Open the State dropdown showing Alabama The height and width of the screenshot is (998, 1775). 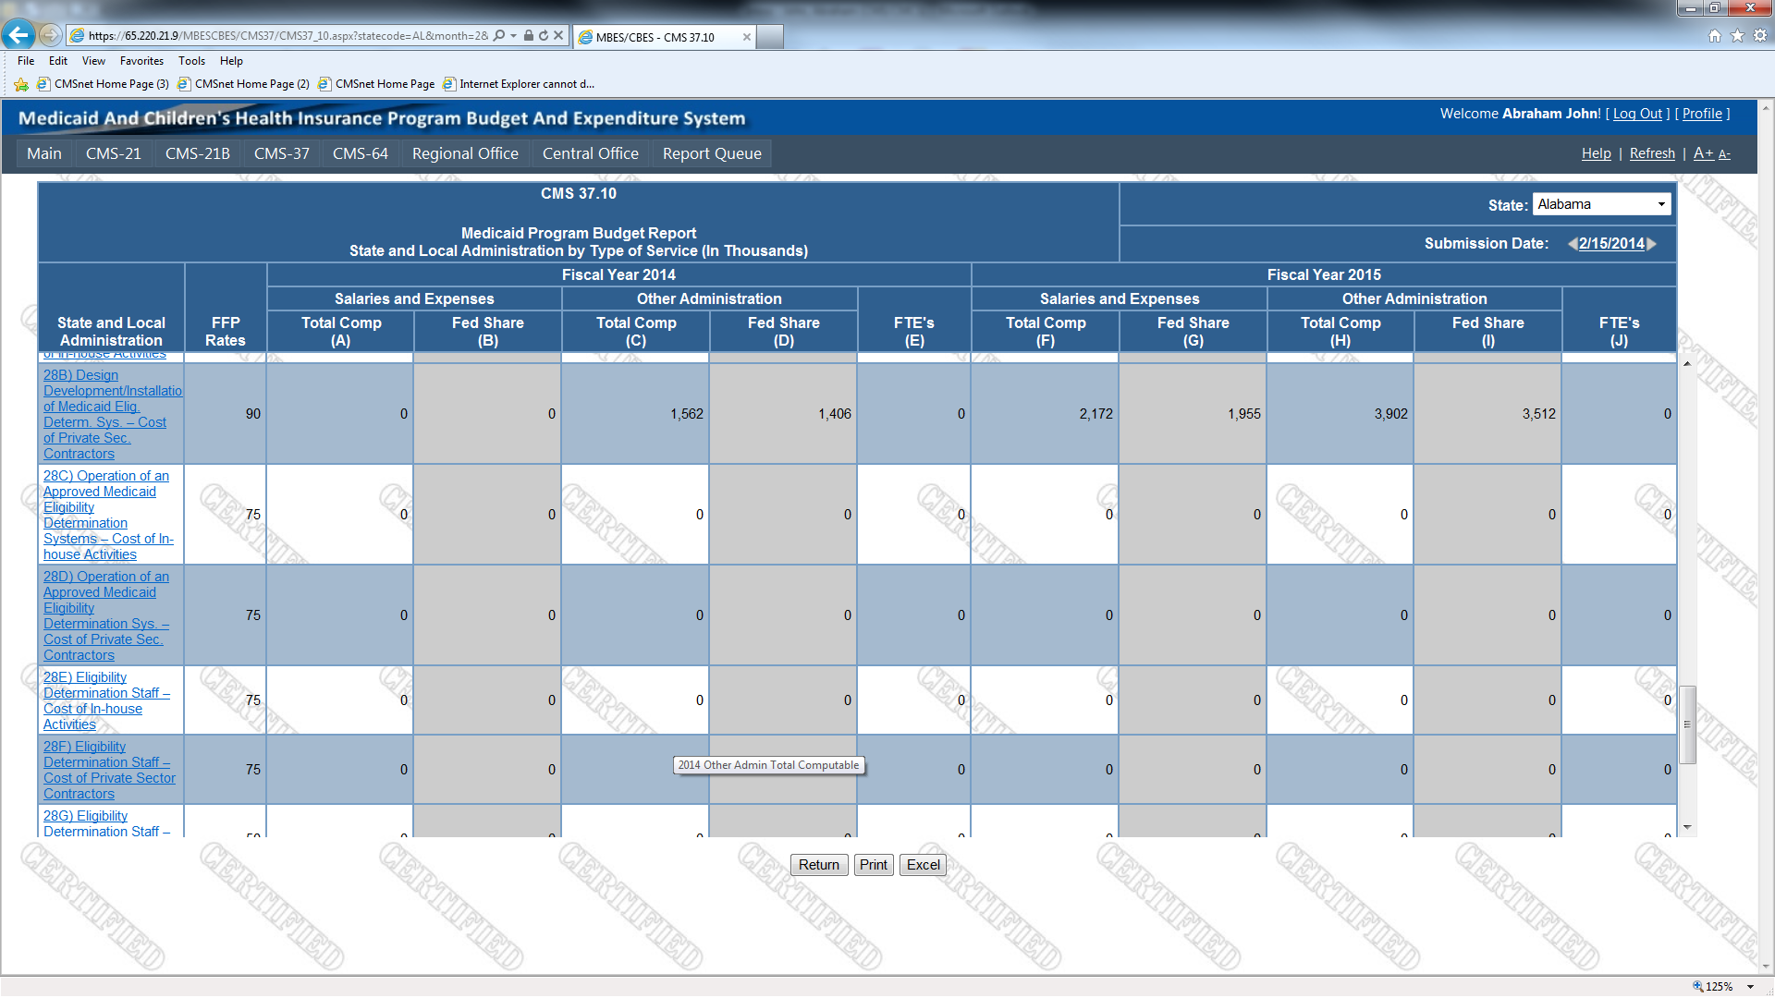click(x=1601, y=204)
